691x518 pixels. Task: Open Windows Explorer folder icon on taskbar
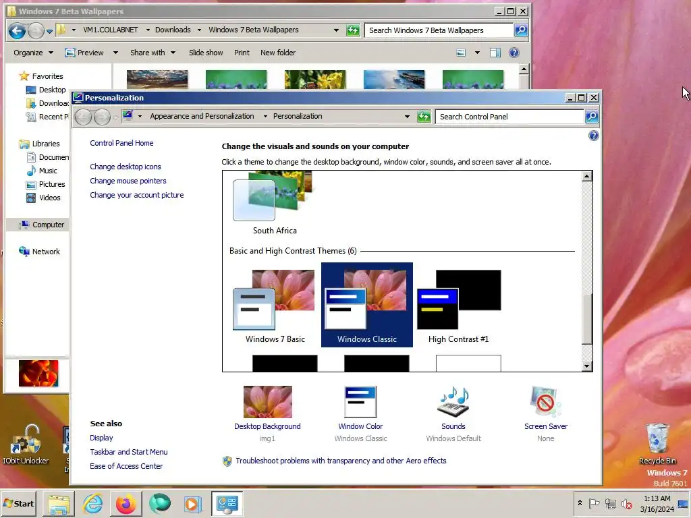click(59, 503)
